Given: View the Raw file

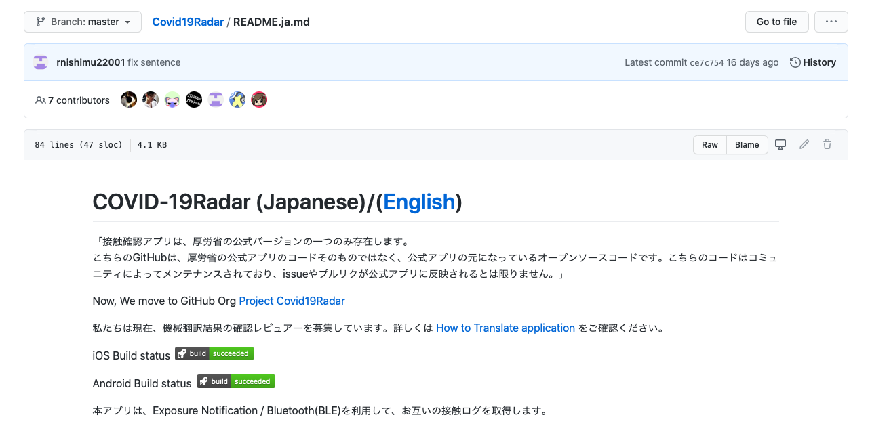Looking at the screenshot, I should tap(710, 145).
